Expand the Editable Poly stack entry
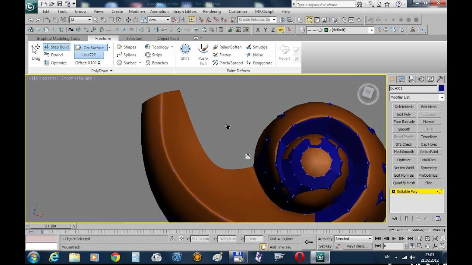Screen dimensions: 472x265 point(393,191)
